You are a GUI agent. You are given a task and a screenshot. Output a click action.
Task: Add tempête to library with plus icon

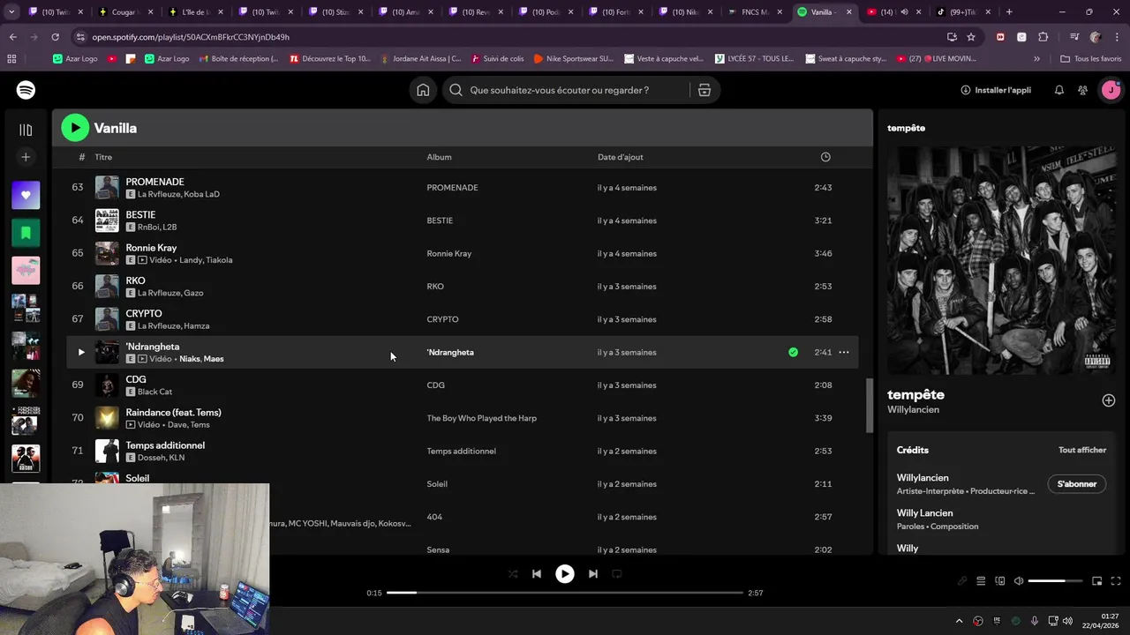click(1109, 400)
